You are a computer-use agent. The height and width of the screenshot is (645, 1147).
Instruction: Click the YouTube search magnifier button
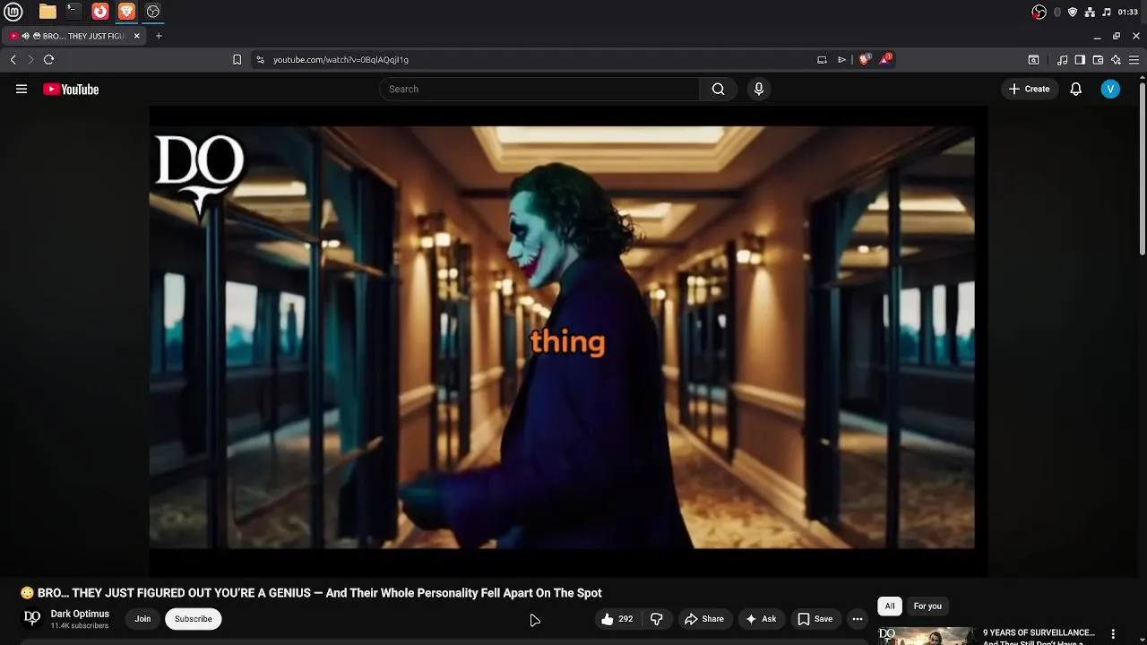coord(718,89)
